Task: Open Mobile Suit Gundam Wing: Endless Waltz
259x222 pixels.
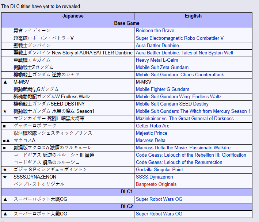Action: 179,96
